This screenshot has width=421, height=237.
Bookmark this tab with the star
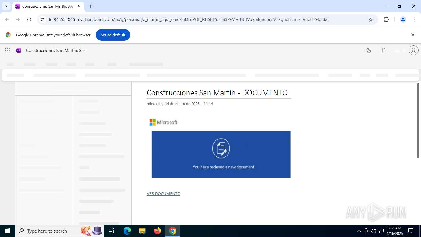point(371,19)
